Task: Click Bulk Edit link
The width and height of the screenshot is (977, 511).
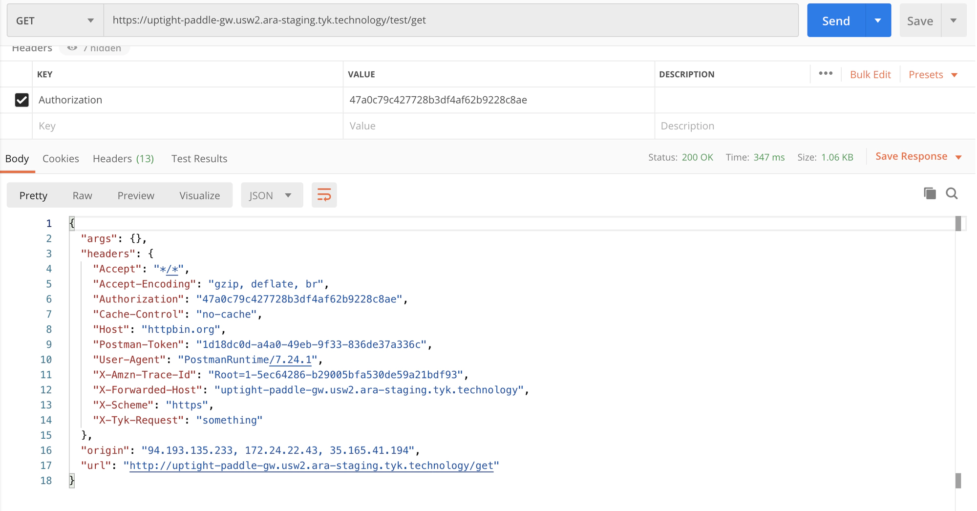Action: pyautogui.click(x=870, y=75)
